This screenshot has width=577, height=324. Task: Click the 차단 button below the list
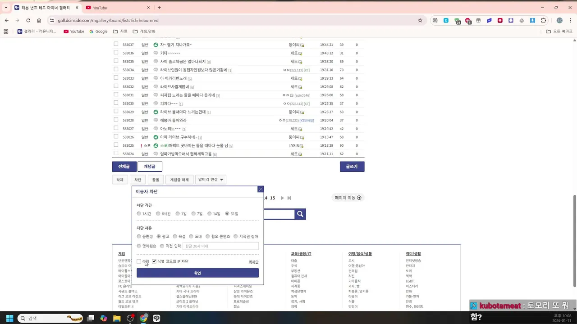(138, 180)
